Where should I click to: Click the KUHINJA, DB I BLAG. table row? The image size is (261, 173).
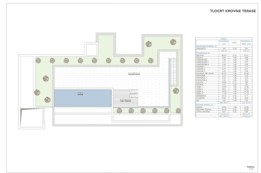point(224,73)
